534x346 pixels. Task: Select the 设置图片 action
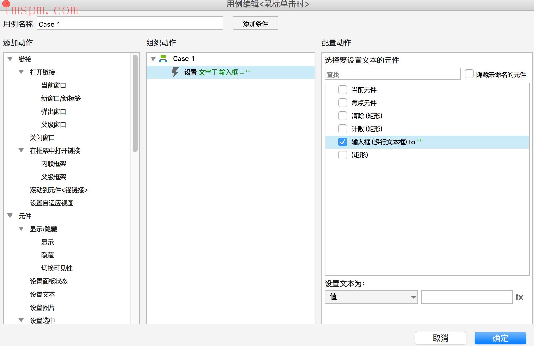coord(42,307)
